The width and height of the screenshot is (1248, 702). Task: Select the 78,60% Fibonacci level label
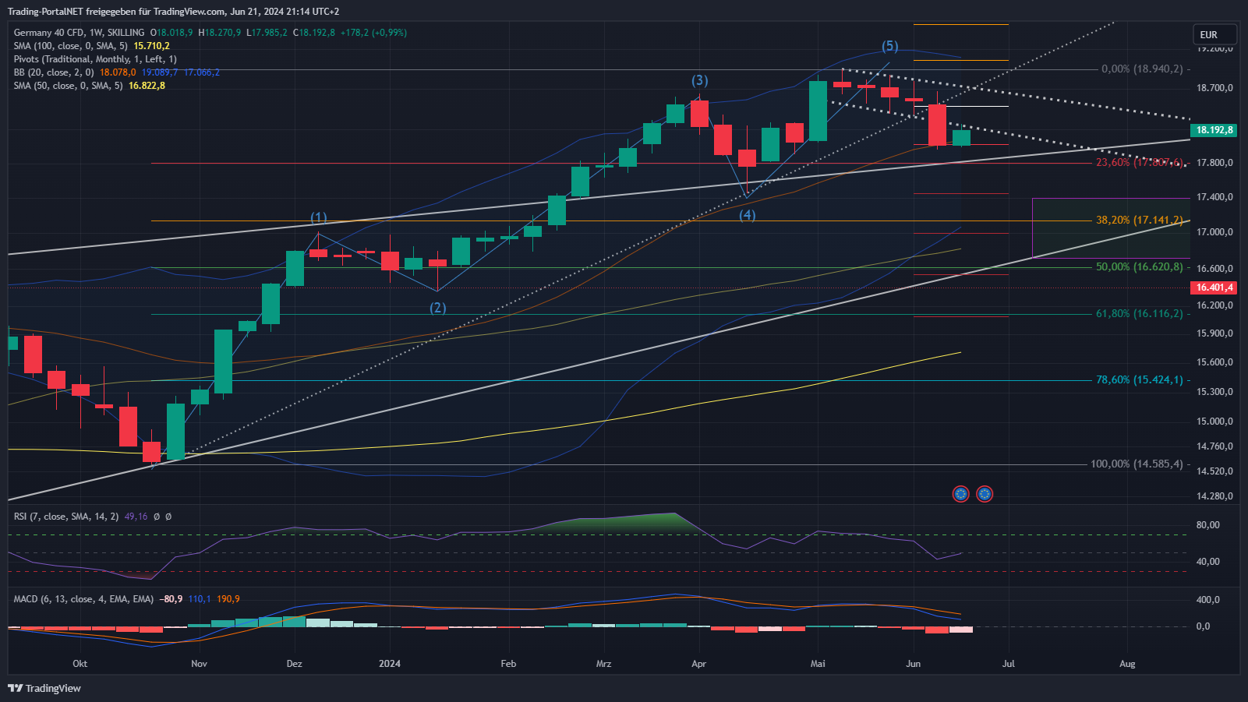(x=1140, y=380)
